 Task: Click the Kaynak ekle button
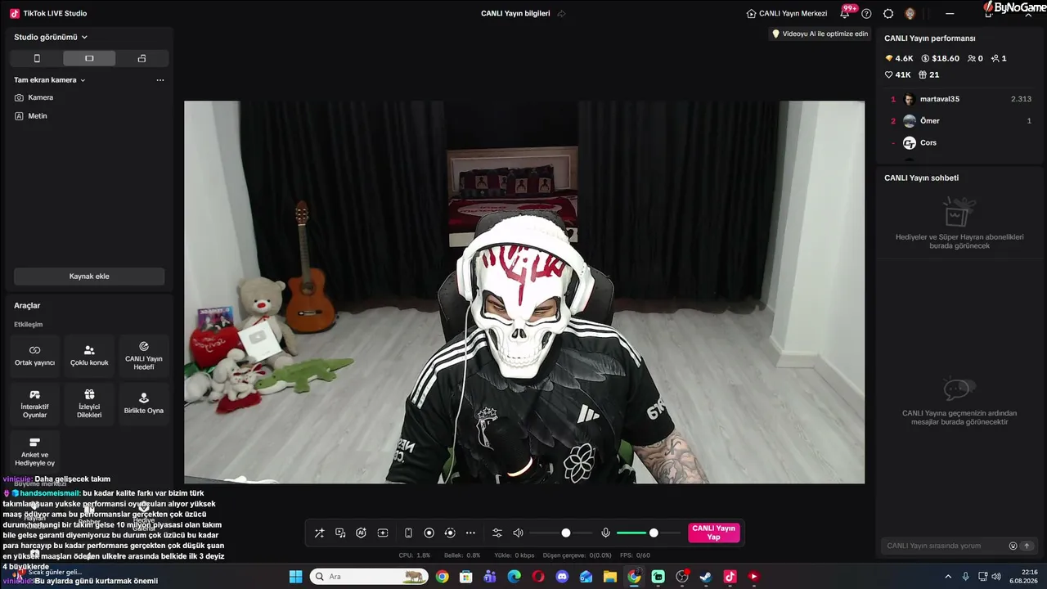coord(89,277)
